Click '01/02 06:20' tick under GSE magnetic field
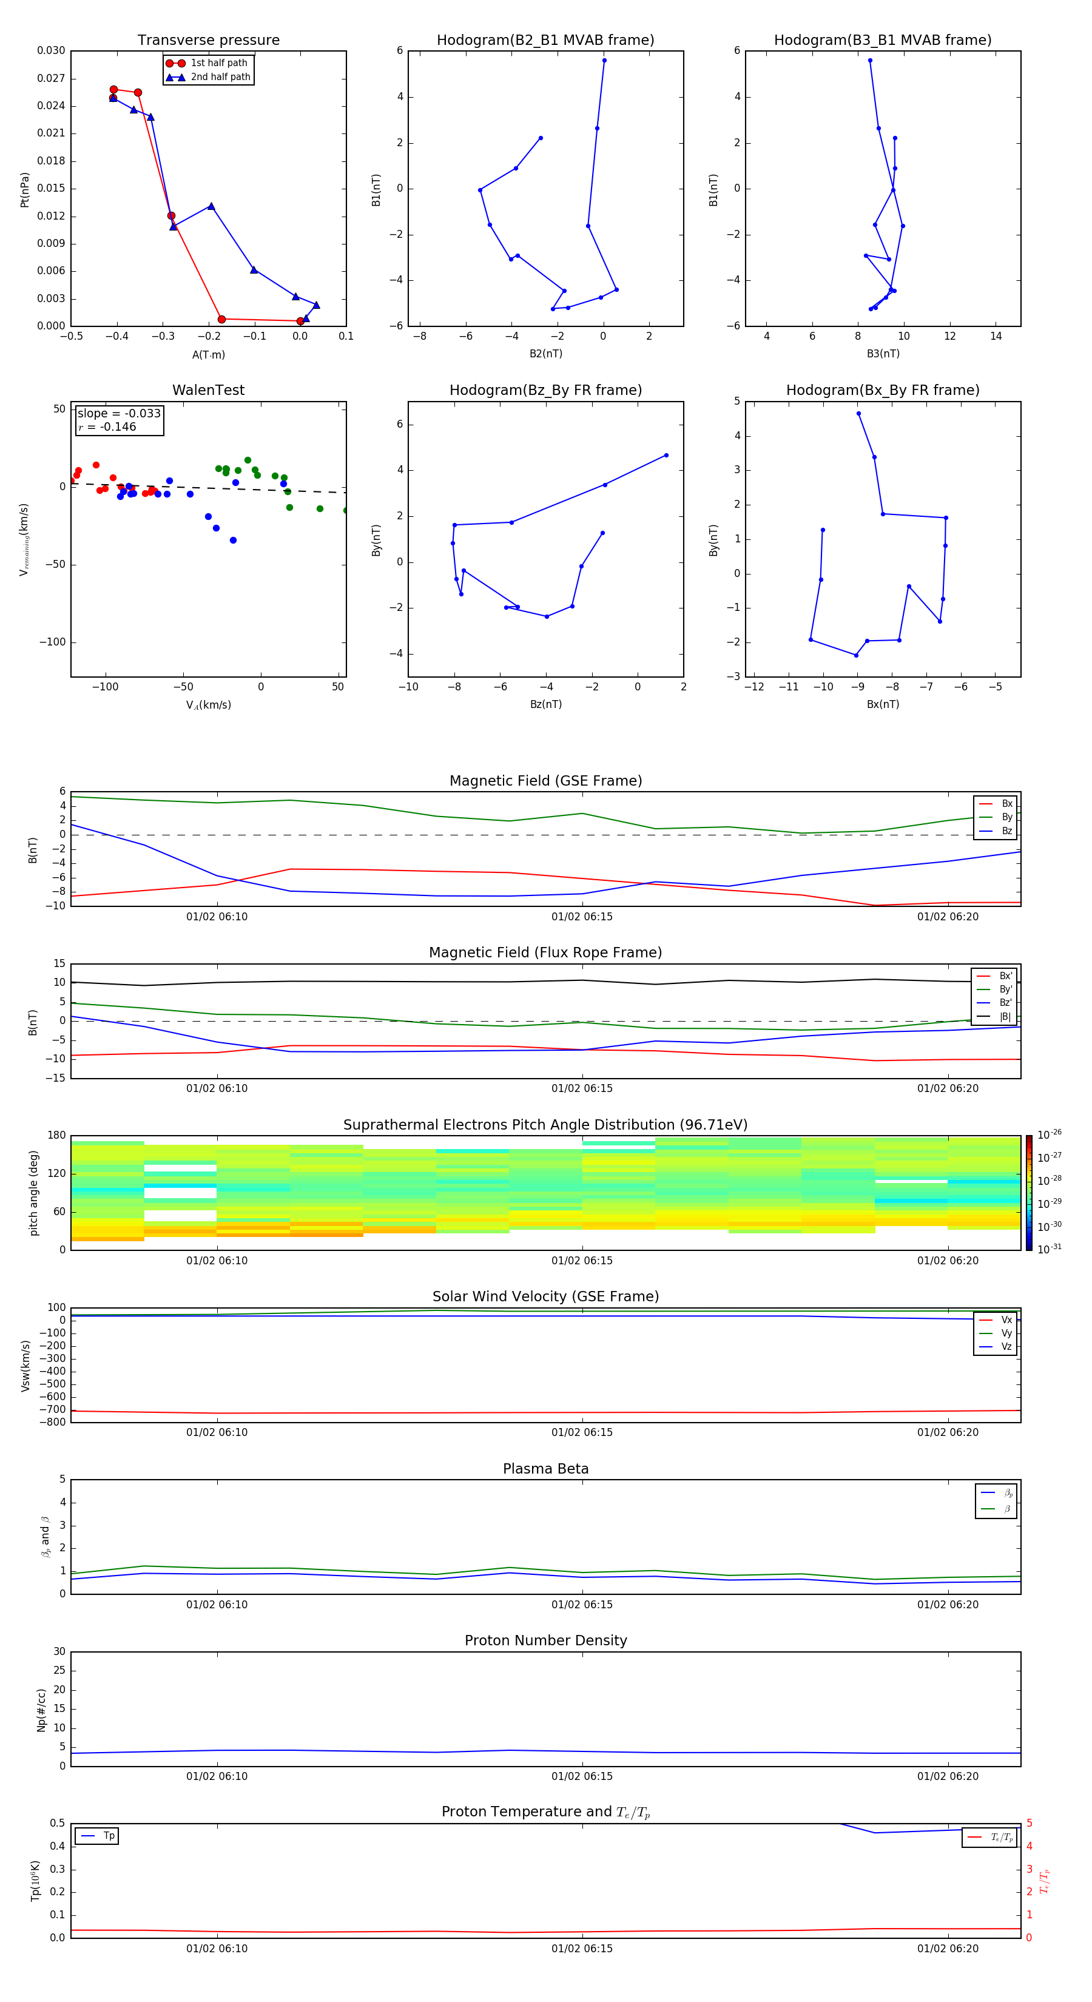 948,917
